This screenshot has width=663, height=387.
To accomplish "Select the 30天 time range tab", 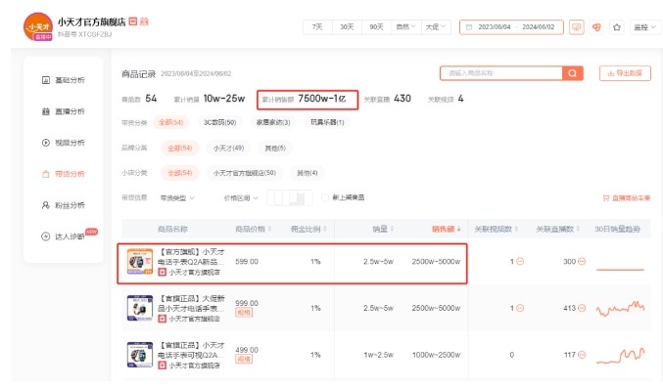I will [347, 27].
